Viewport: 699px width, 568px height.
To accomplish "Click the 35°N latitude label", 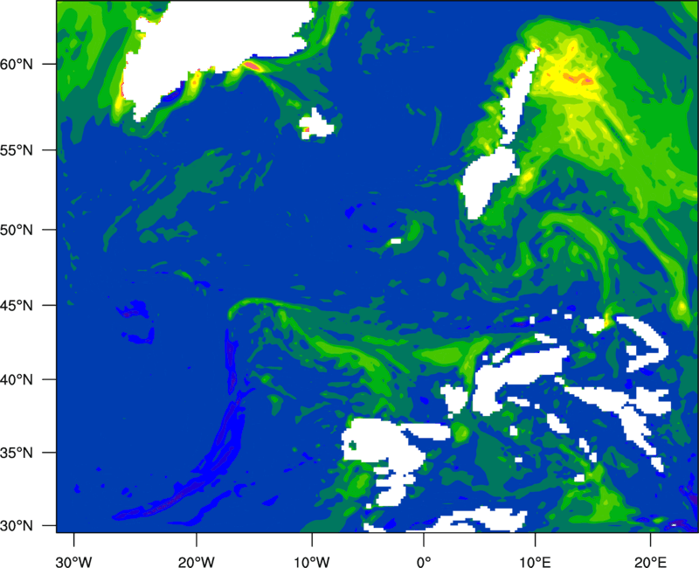I will coord(17,453).
